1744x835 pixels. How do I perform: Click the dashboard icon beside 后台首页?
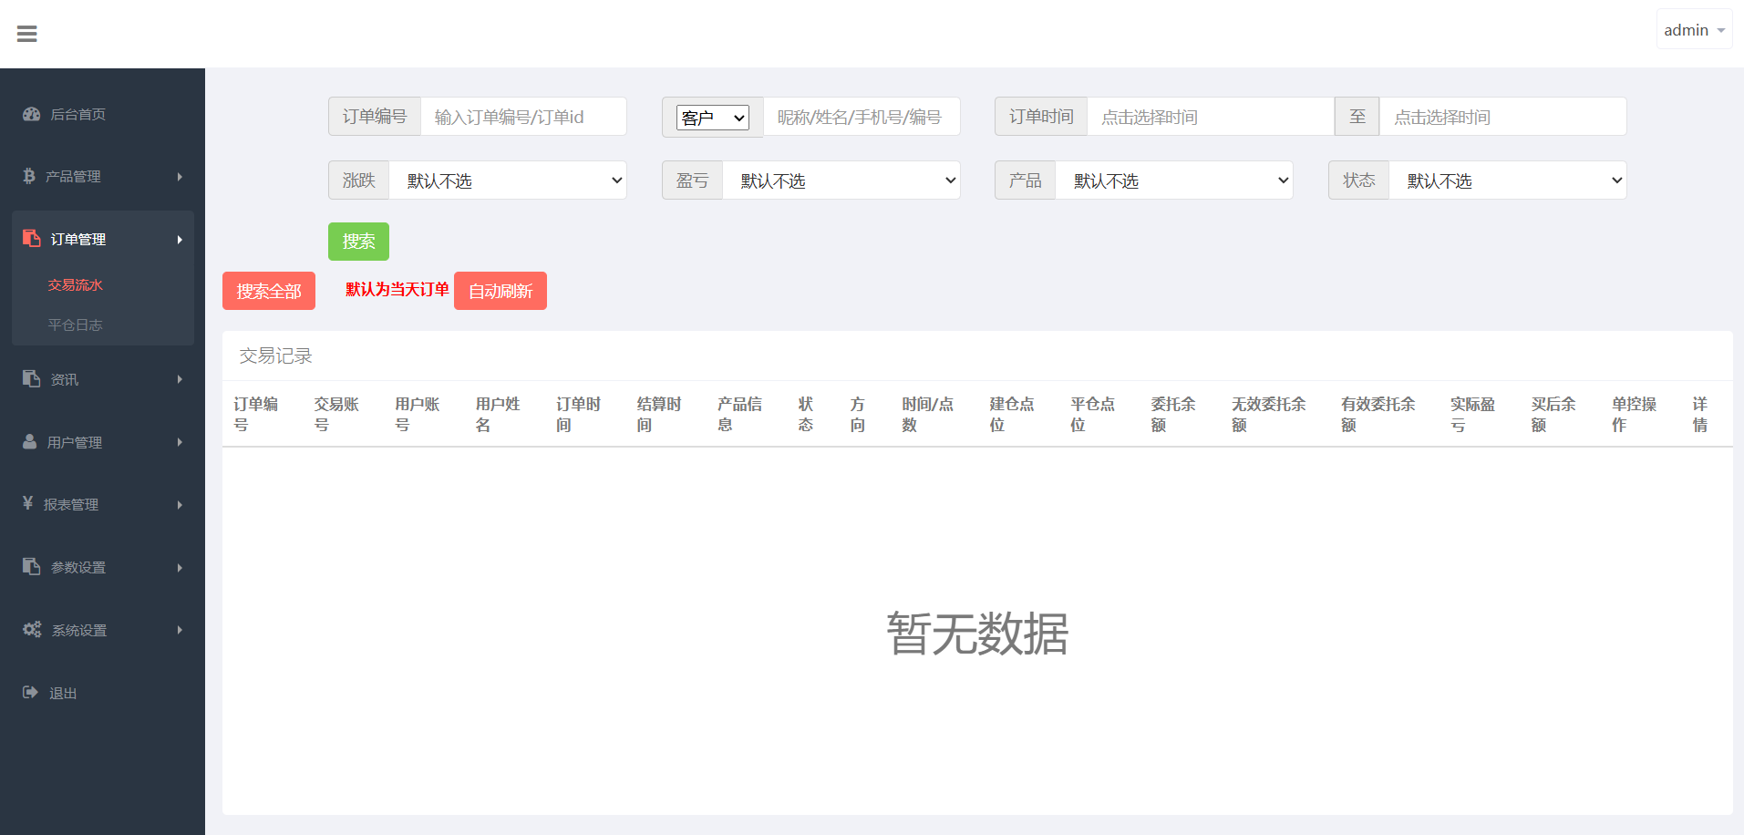click(32, 114)
